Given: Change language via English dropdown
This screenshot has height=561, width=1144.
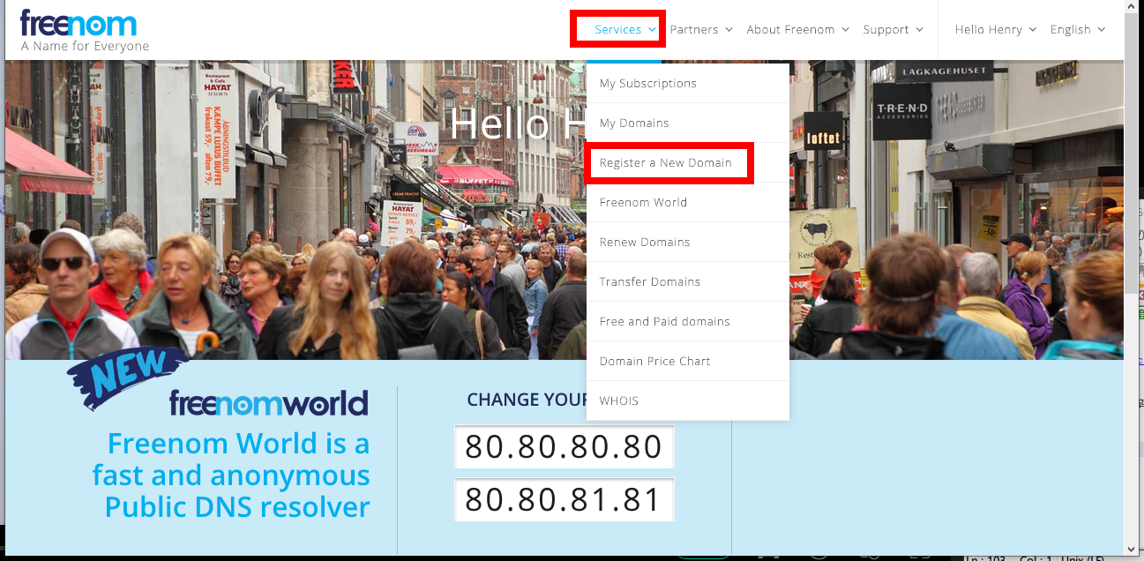Looking at the screenshot, I should pyautogui.click(x=1077, y=29).
